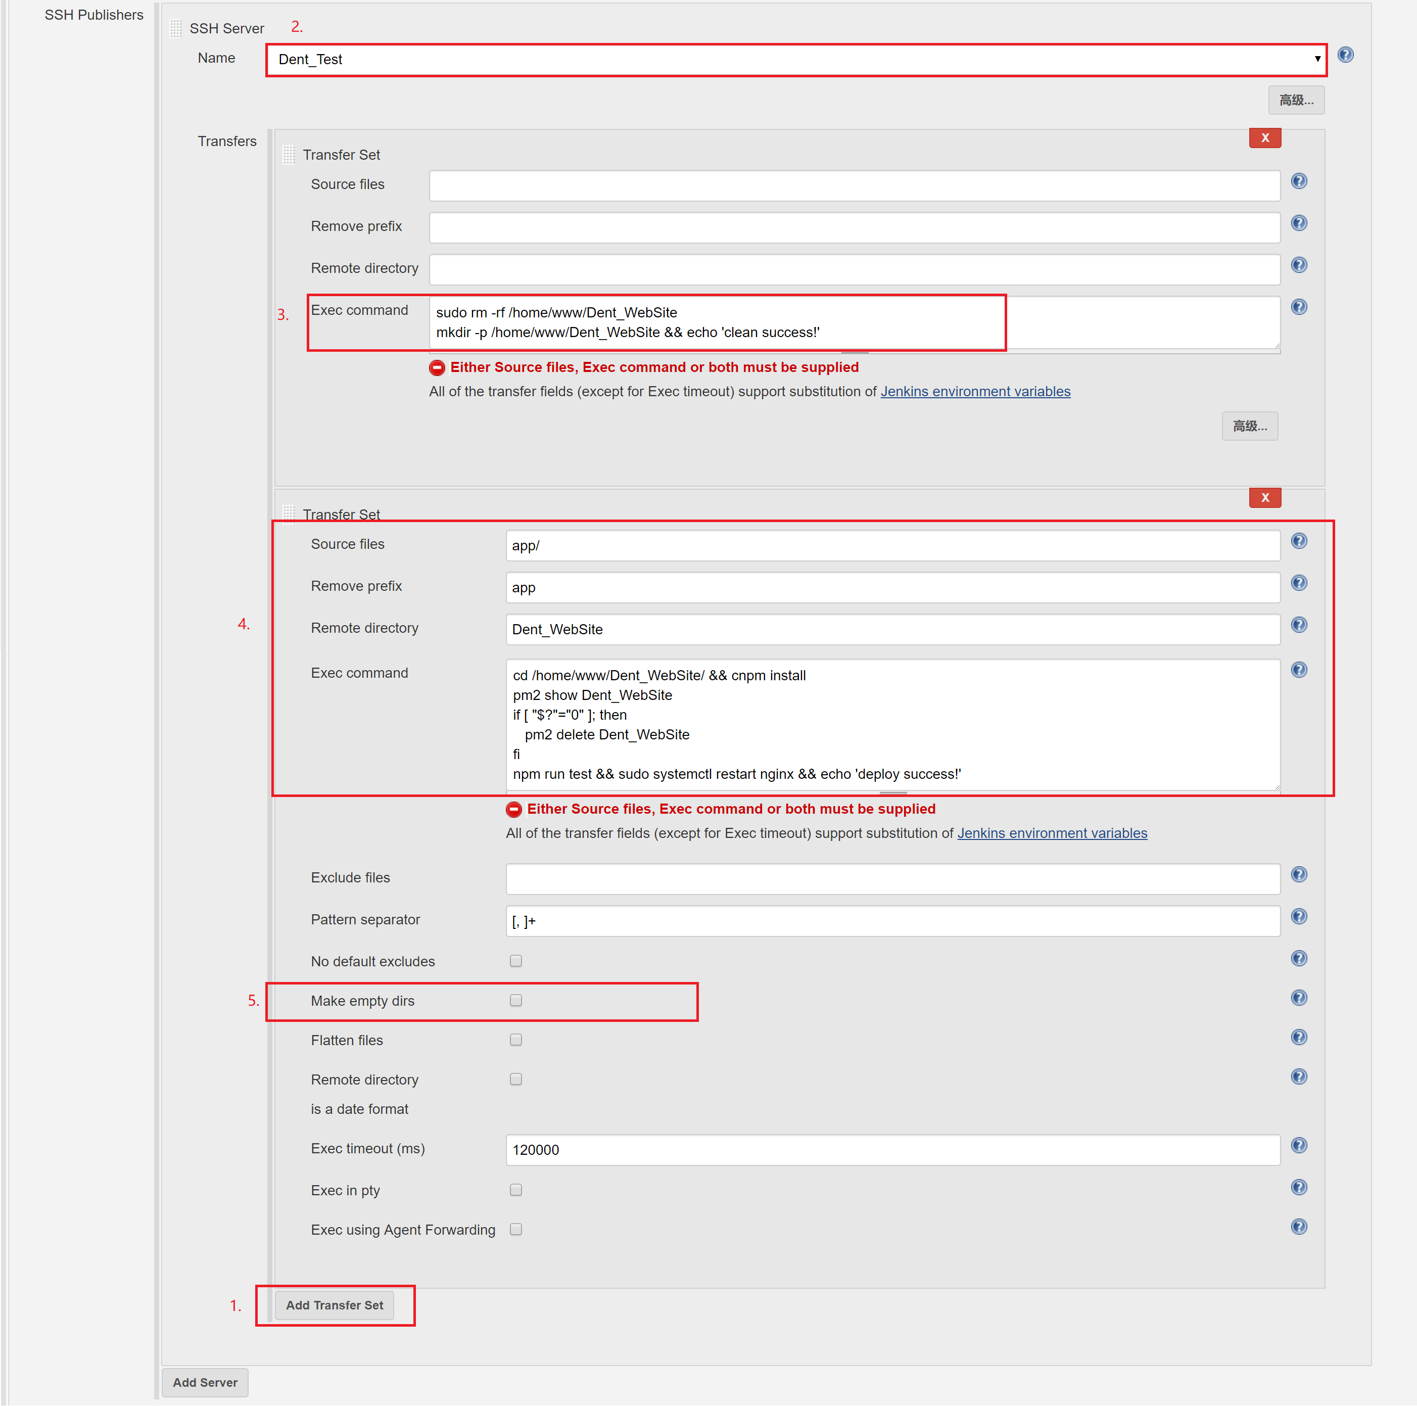Screen dimensions: 1417x1406
Task: Delete the first Transfer Set with X
Action: 1264,138
